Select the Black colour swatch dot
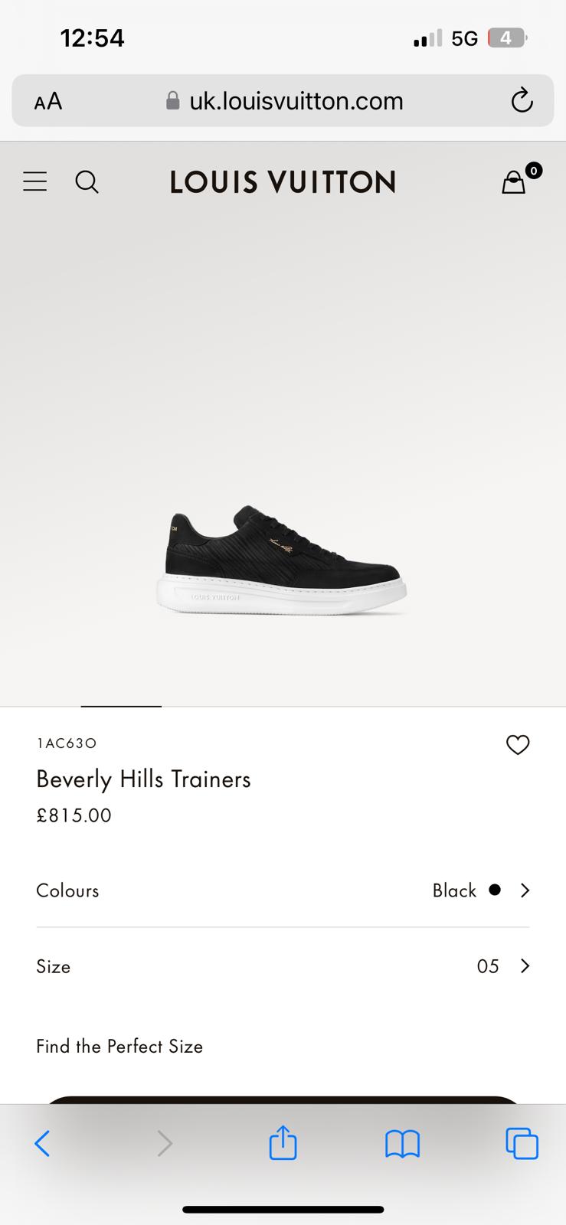This screenshot has height=1225, width=566. click(x=495, y=890)
